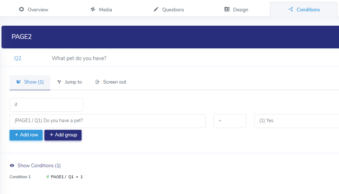Click the Design layout icon
This screenshot has width=339, height=194.
tap(227, 9)
